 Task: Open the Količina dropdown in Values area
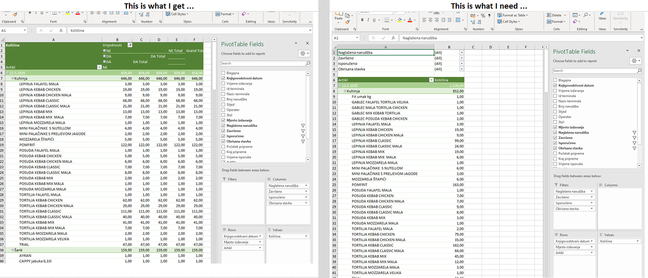click(x=638, y=241)
